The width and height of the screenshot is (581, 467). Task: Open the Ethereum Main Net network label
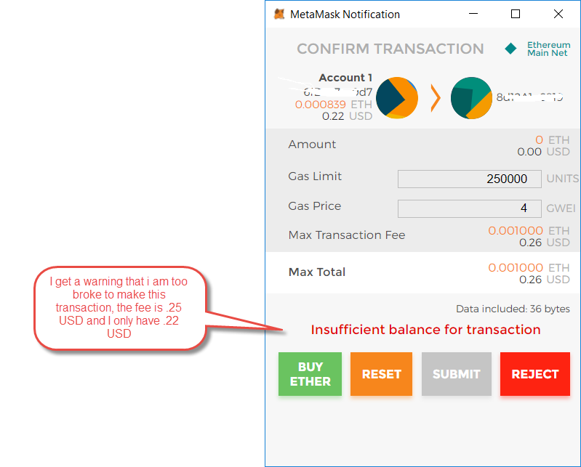pos(549,49)
